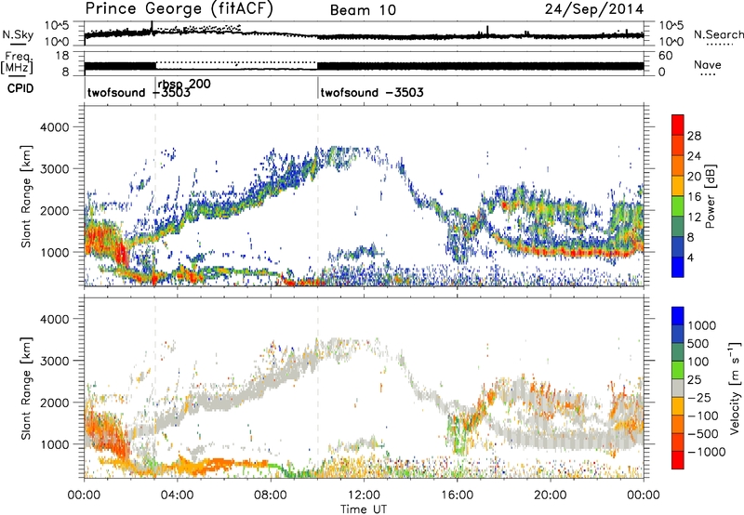Click the "20:00" time axis tick label
Image resolution: width=744 pixels, height=515 pixels.
(x=550, y=495)
